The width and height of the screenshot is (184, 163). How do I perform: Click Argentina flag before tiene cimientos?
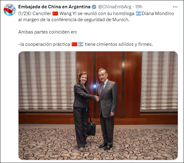[81, 44]
